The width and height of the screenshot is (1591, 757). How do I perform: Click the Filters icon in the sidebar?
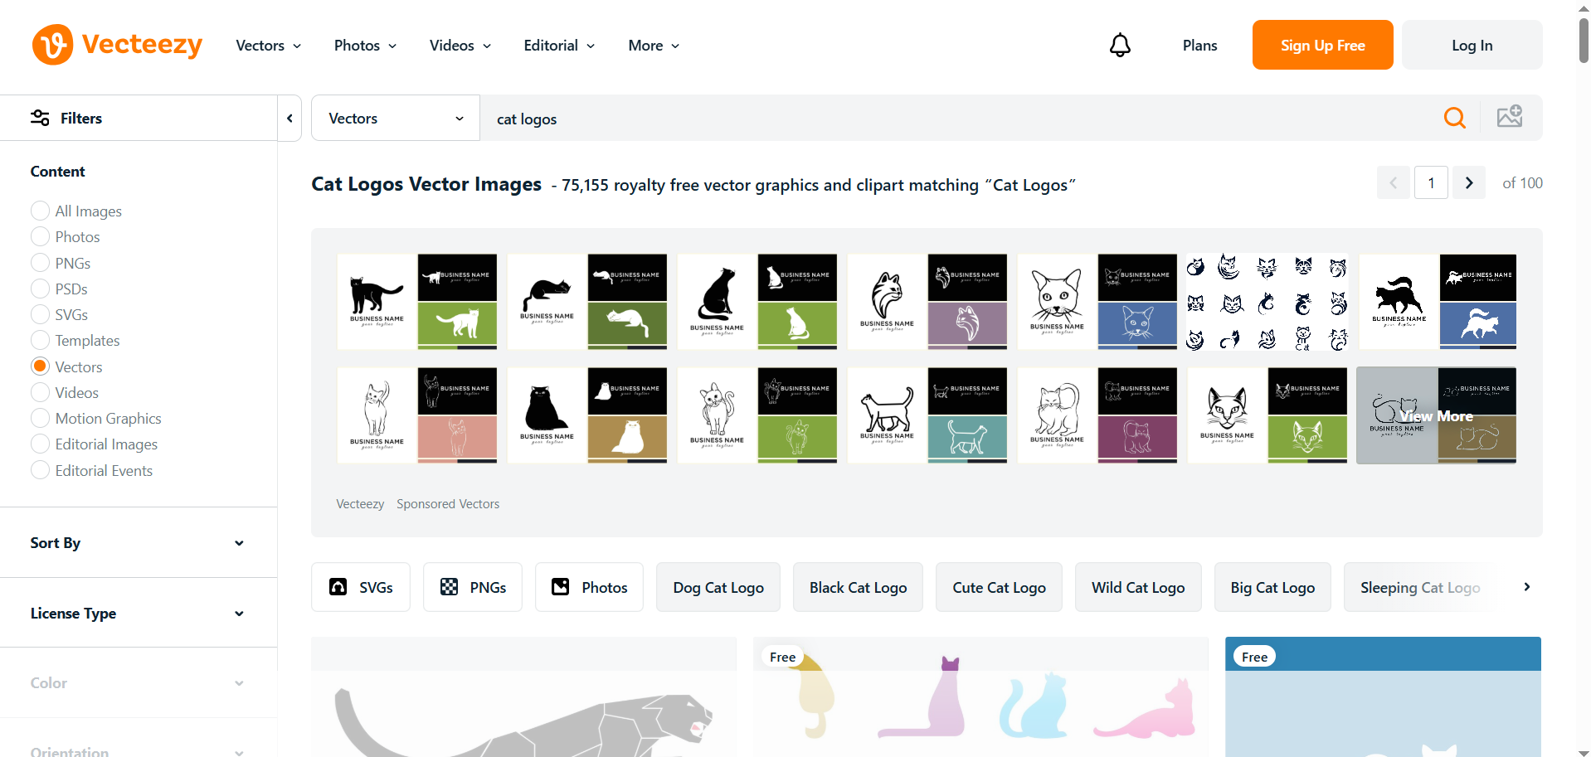coord(40,118)
